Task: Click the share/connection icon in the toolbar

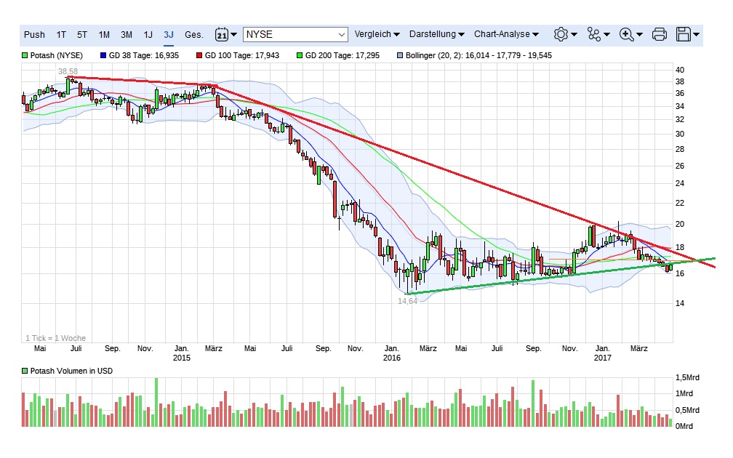Action: (593, 33)
